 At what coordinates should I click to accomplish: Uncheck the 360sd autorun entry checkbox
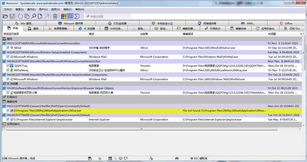(x=8, y=47)
